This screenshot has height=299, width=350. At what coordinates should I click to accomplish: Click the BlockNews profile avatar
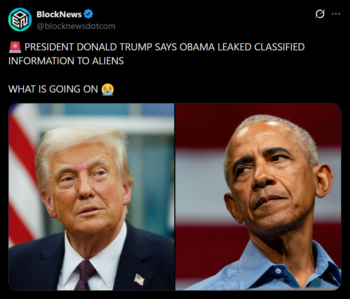pos(20,20)
